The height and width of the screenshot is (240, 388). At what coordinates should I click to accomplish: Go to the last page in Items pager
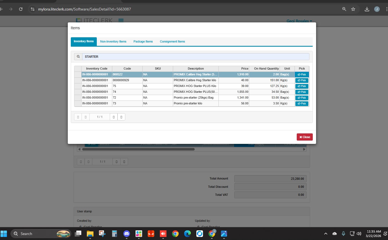tap(121, 117)
